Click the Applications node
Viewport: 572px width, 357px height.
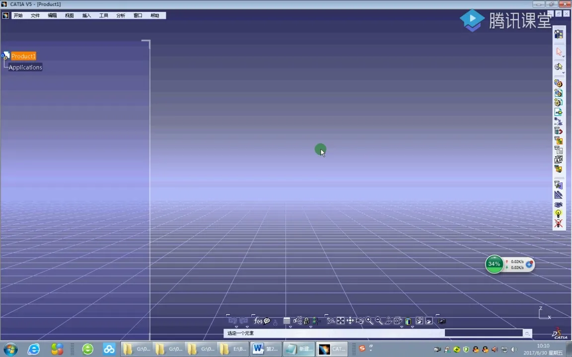click(x=25, y=67)
